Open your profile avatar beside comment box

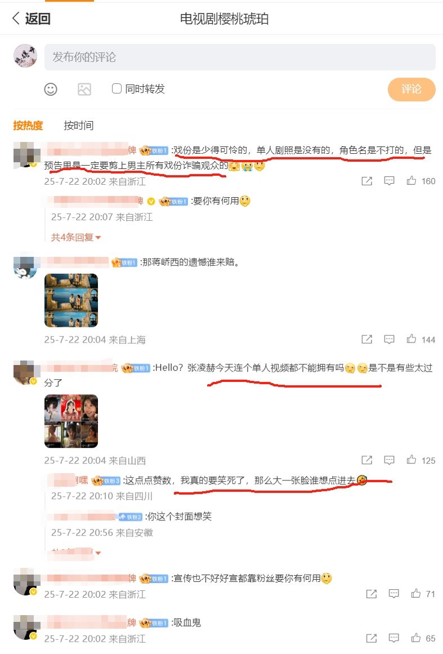click(25, 56)
